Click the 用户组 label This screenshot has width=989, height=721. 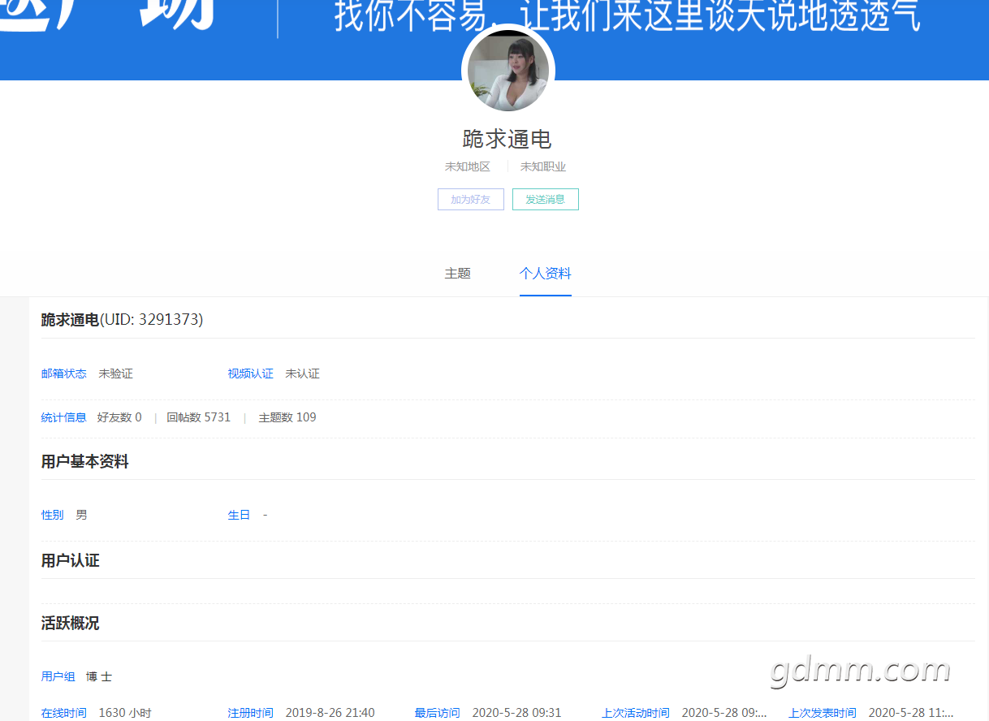[58, 676]
